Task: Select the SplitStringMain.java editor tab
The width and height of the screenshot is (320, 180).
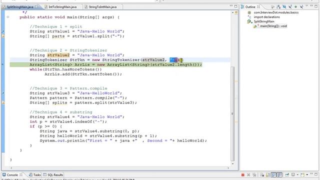Action: pyautogui.click(x=20, y=7)
